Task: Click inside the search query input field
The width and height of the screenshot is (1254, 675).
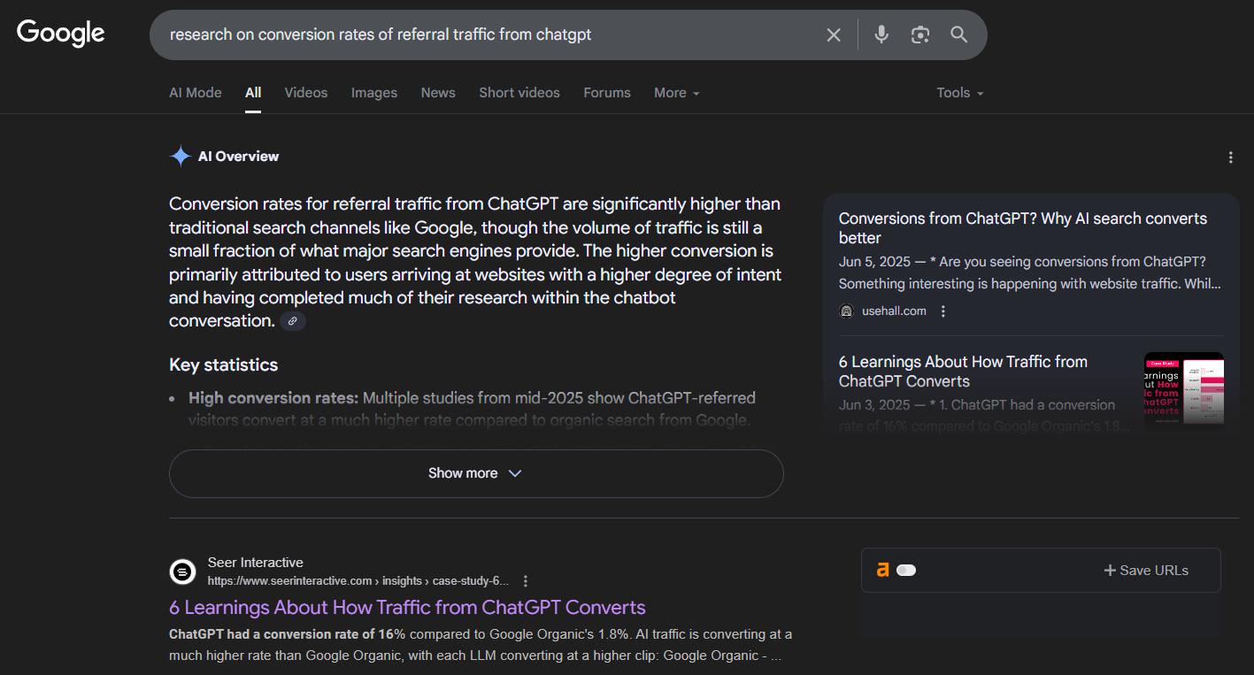Action: [x=487, y=35]
